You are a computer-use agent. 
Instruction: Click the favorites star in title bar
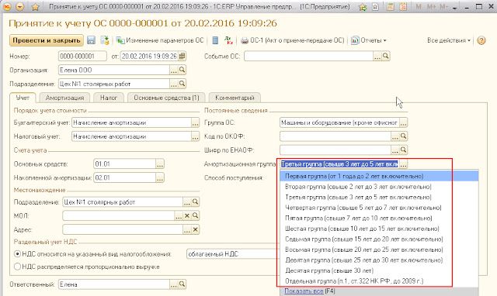click(x=35, y=7)
